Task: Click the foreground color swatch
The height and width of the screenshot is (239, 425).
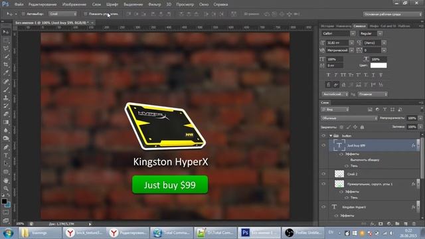Action: point(4,201)
